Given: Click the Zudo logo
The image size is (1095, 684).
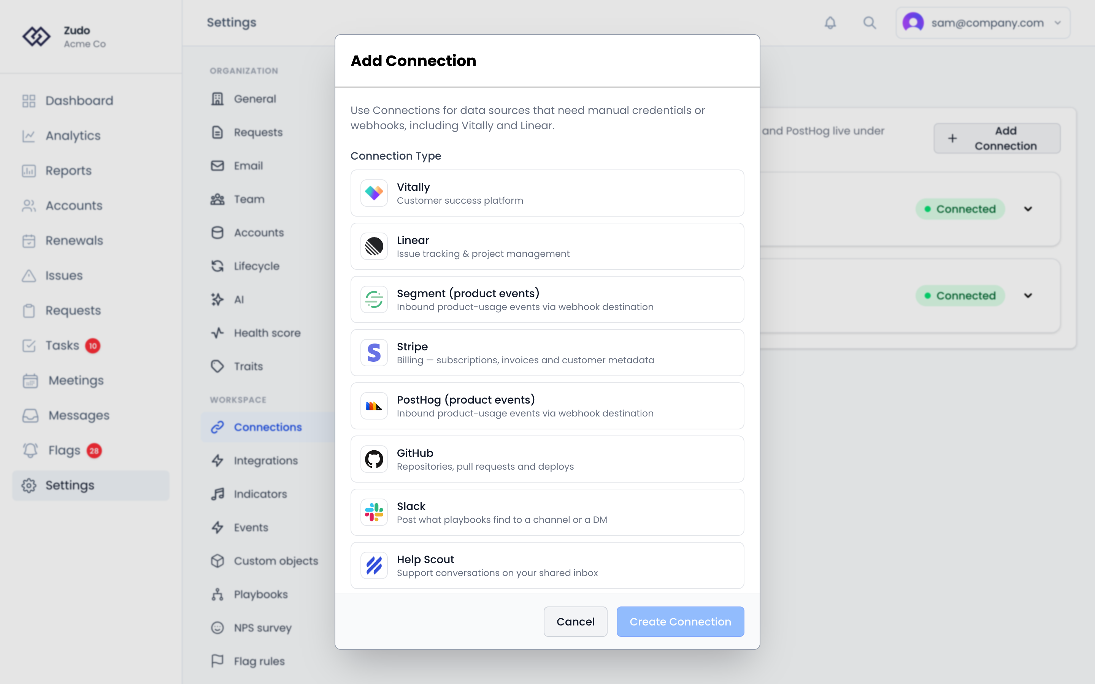Looking at the screenshot, I should pos(36,36).
